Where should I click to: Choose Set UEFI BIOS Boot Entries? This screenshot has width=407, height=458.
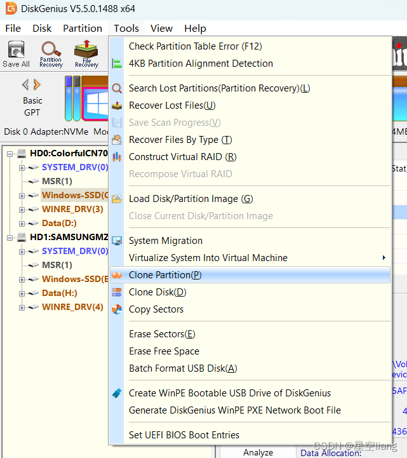250,435
